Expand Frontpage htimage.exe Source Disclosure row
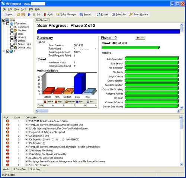This screenshot has height=178, width=186. [x=26, y=161]
